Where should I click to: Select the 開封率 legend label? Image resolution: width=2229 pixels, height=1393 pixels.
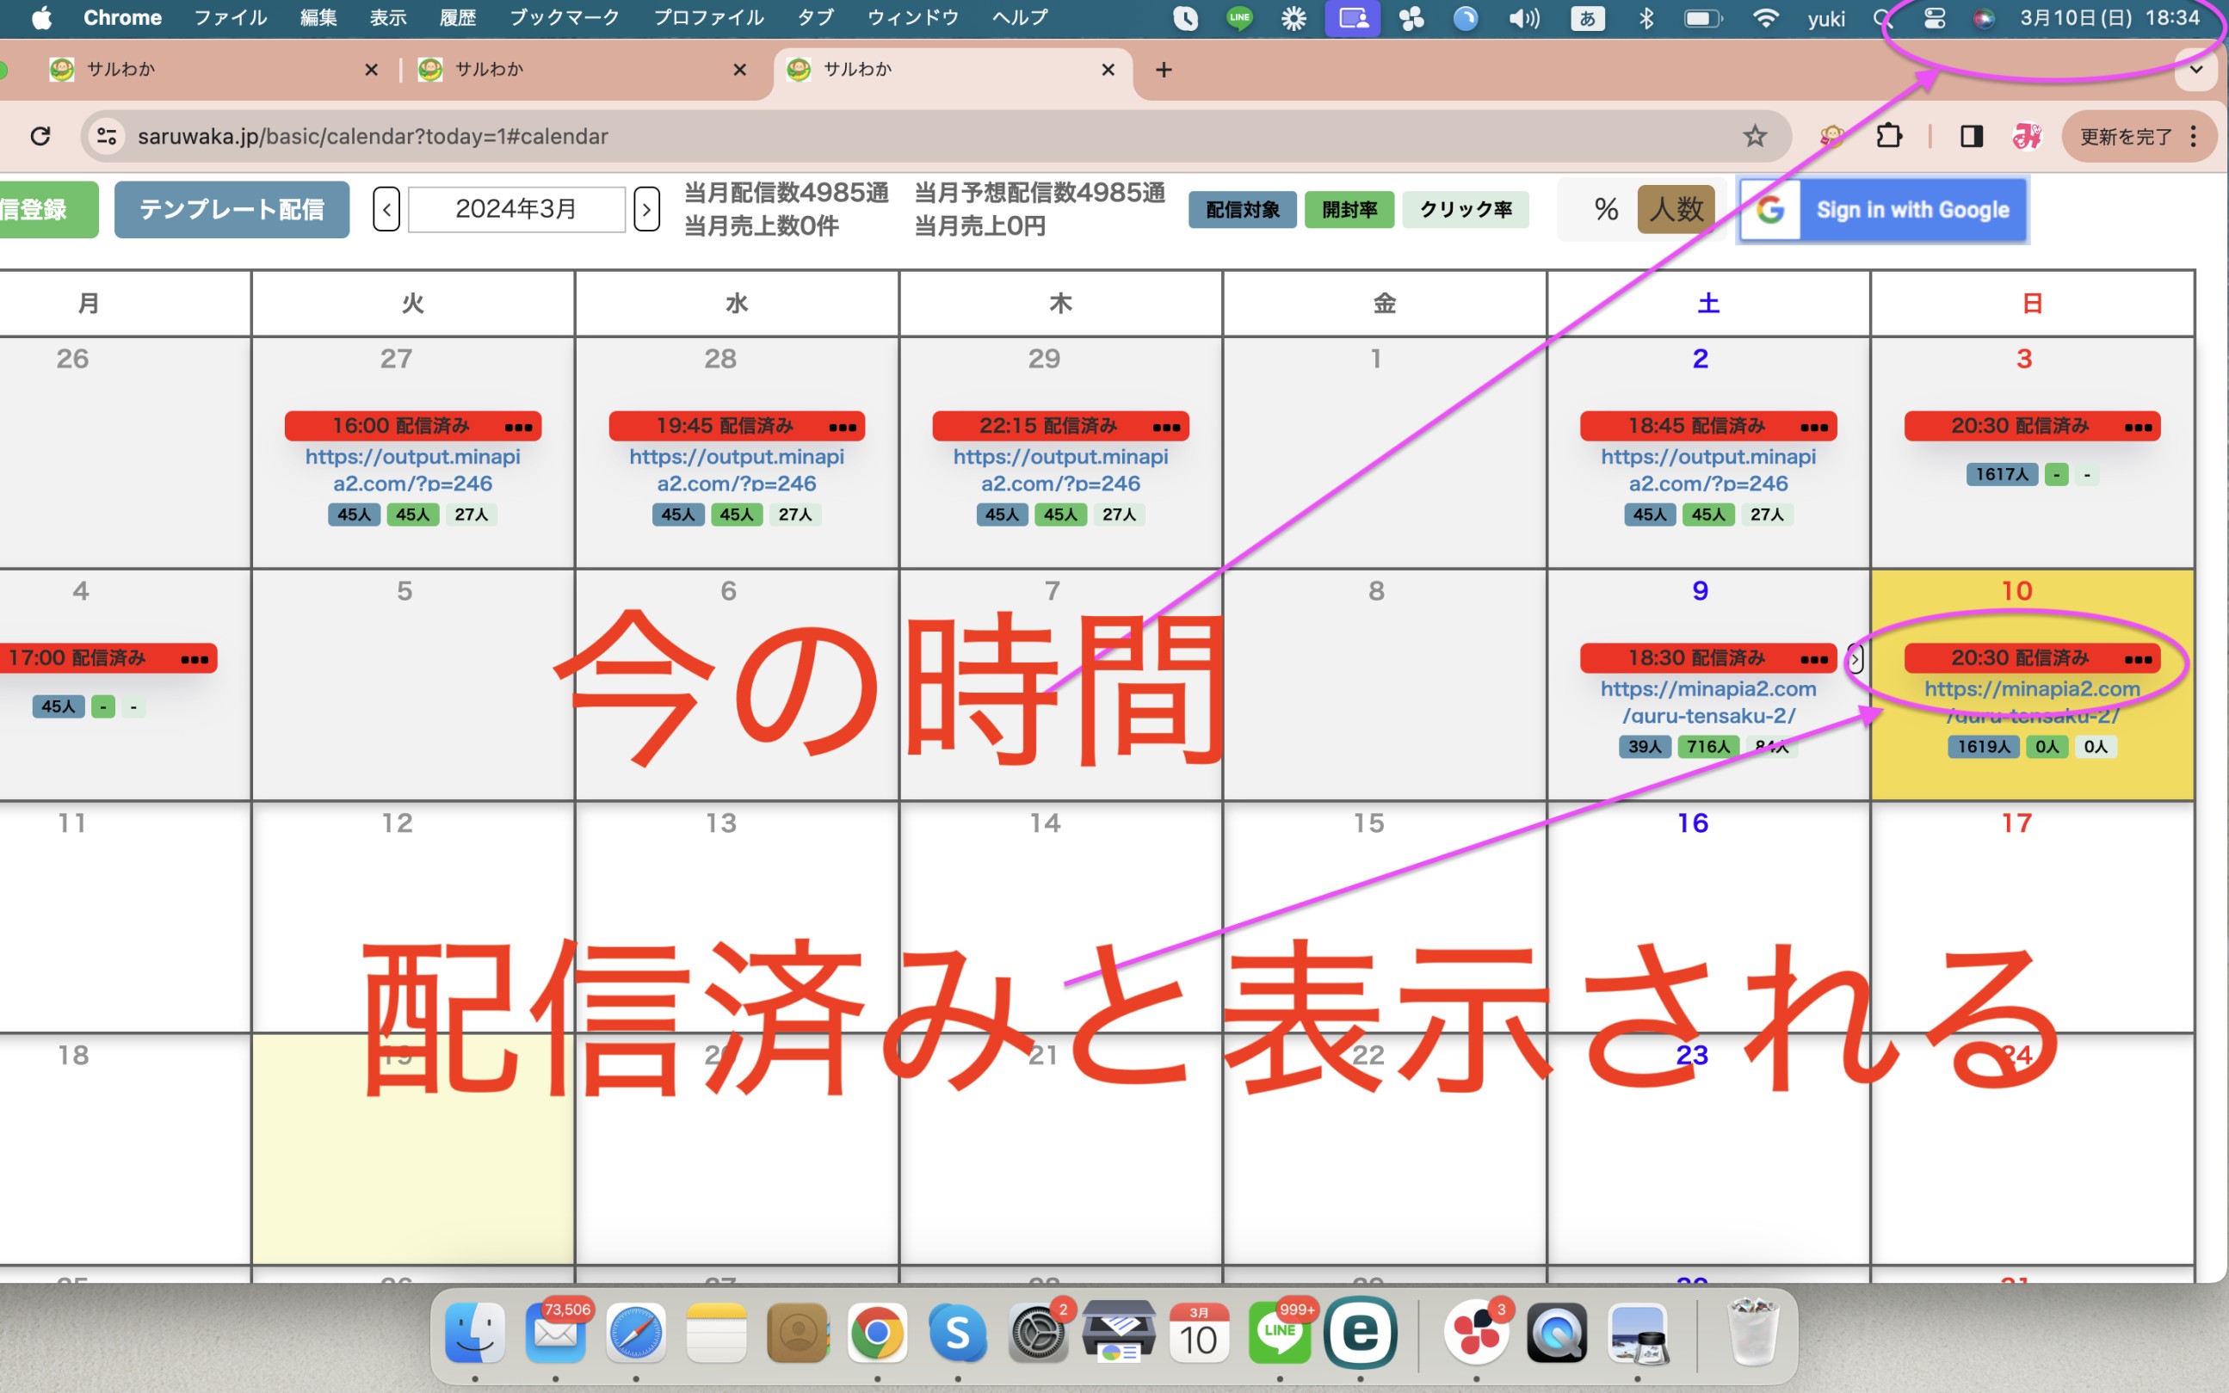(1349, 210)
